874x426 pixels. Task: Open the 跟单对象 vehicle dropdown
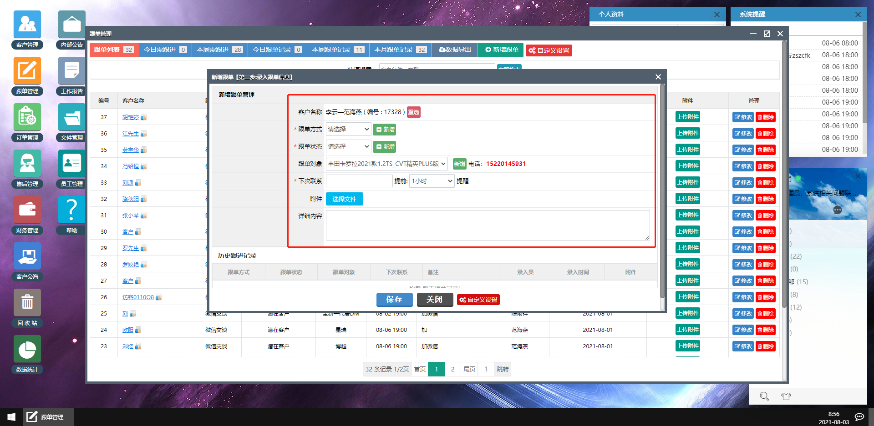pos(387,164)
